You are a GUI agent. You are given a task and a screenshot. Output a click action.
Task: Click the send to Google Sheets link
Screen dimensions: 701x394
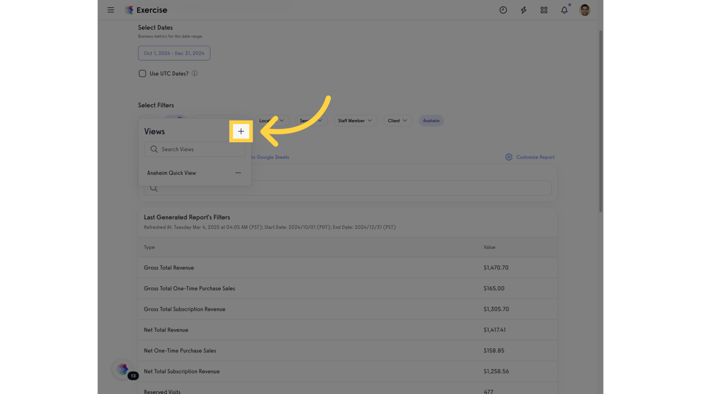tap(270, 157)
